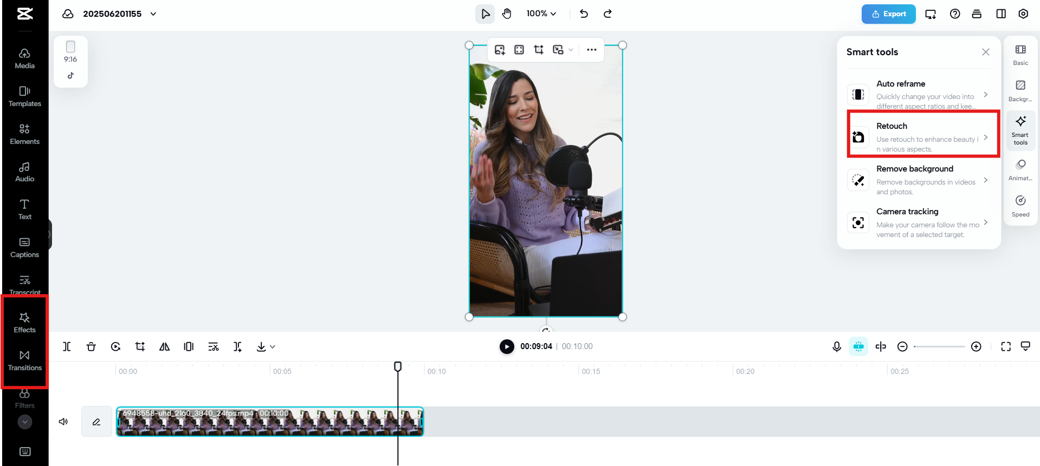Open the project name dropdown arrow
1040x466 pixels.
153,14
